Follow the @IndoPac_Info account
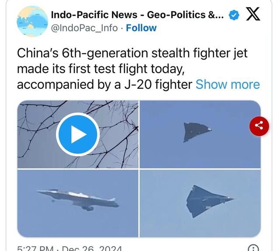This screenshot has width=278, height=251. point(141,28)
